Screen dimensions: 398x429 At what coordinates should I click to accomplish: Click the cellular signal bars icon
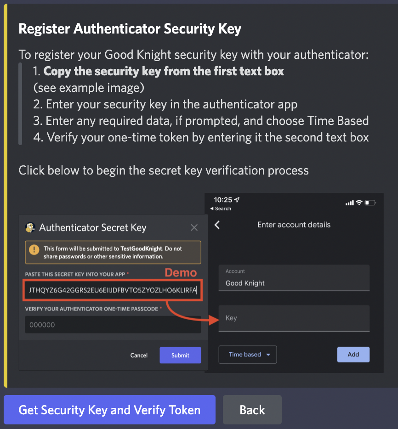coord(350,203)
